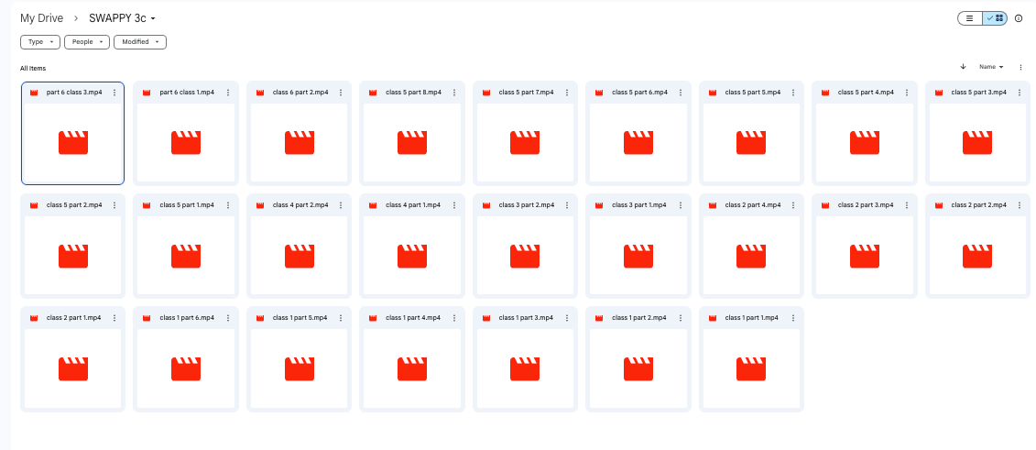Select the part 6 class 3.mp4 thumbnail
1036x450 pixels.
point(73,142)
